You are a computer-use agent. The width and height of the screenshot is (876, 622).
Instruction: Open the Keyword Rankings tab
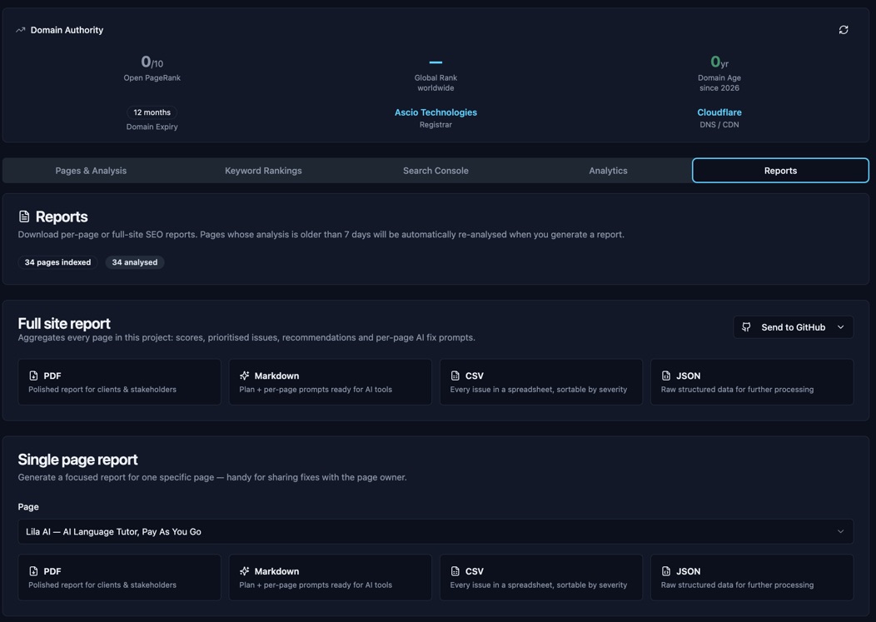tap(263, 171)
